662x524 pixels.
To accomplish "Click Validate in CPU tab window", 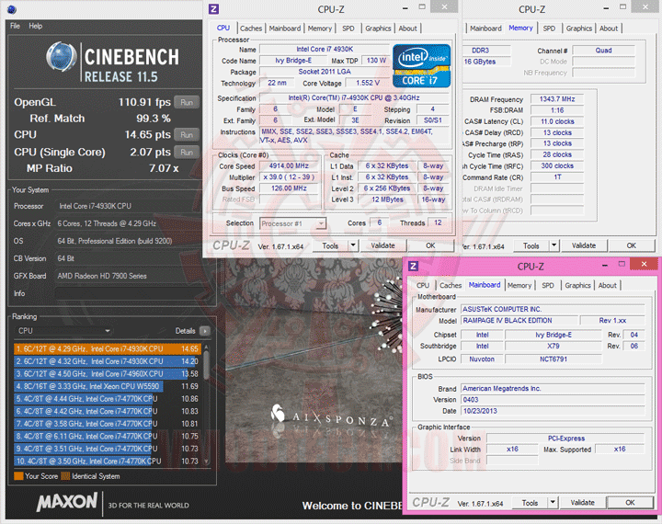I will click(382, 245).
